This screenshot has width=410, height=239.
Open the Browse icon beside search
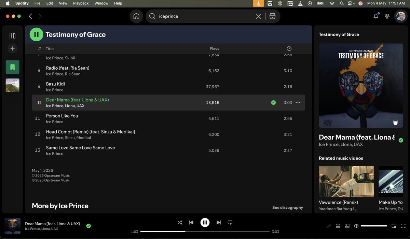(272, 16)
